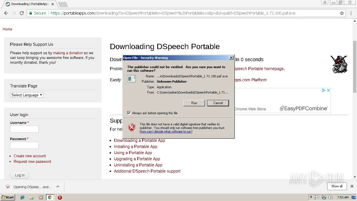Close the Downloading | PortableApps tab
Image resolution: width=357 pixels, height=201 pixels.
click(x=52, y=4)
